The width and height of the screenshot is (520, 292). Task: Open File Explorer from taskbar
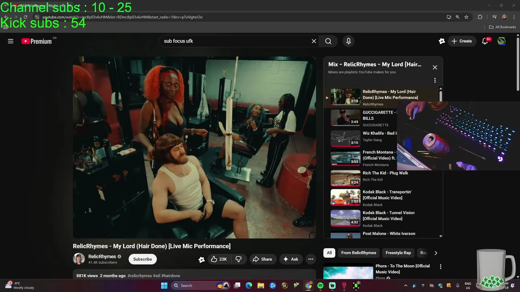click(261, 286)
